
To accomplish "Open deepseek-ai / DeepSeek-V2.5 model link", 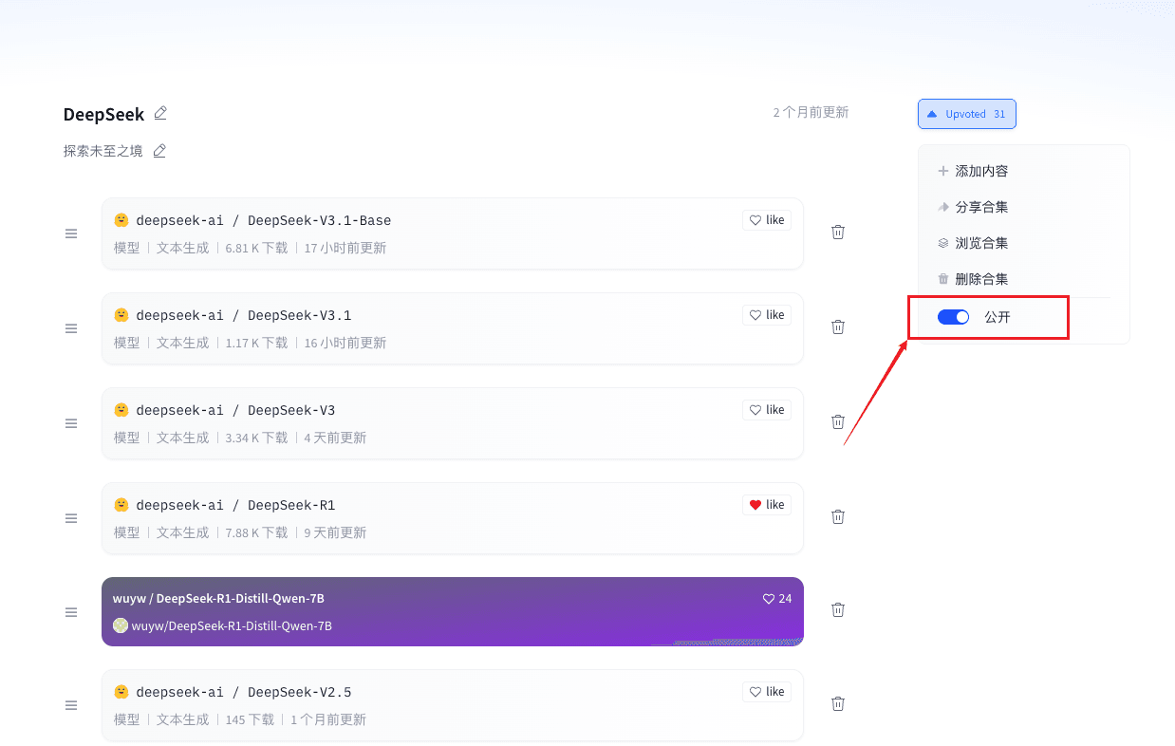I will pos(244,692).
